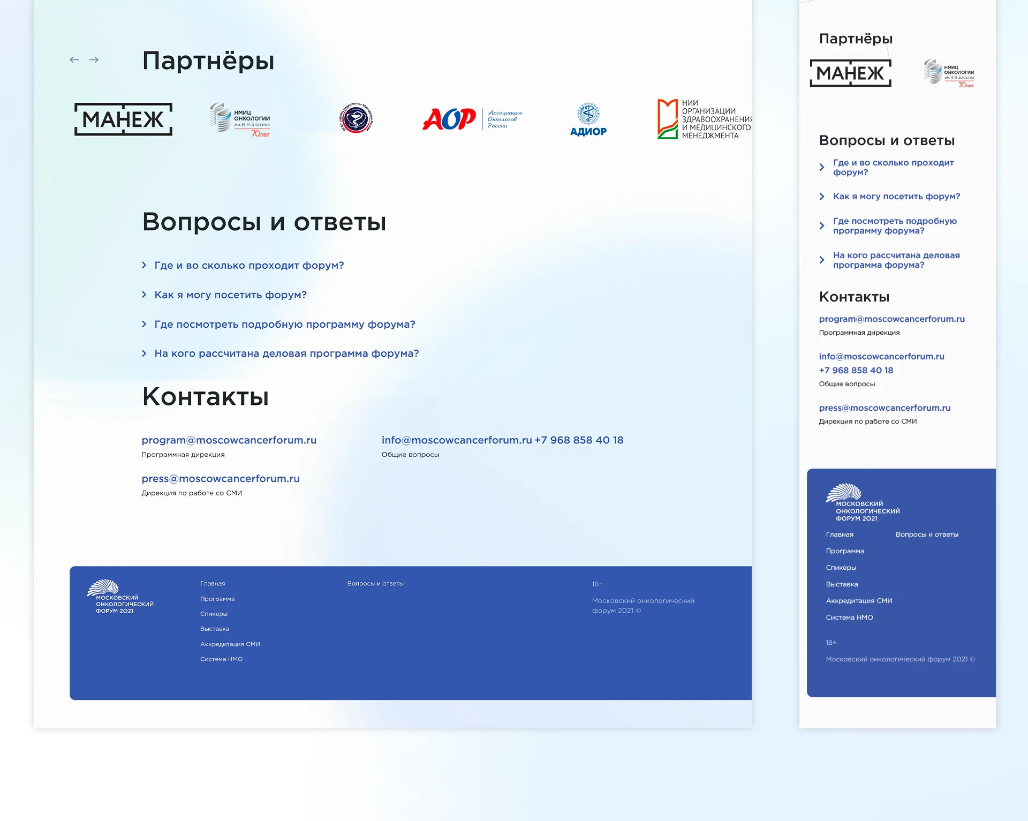Open Главная in mobile footer menu
The image size is (1028, 821).
point(840,534)
